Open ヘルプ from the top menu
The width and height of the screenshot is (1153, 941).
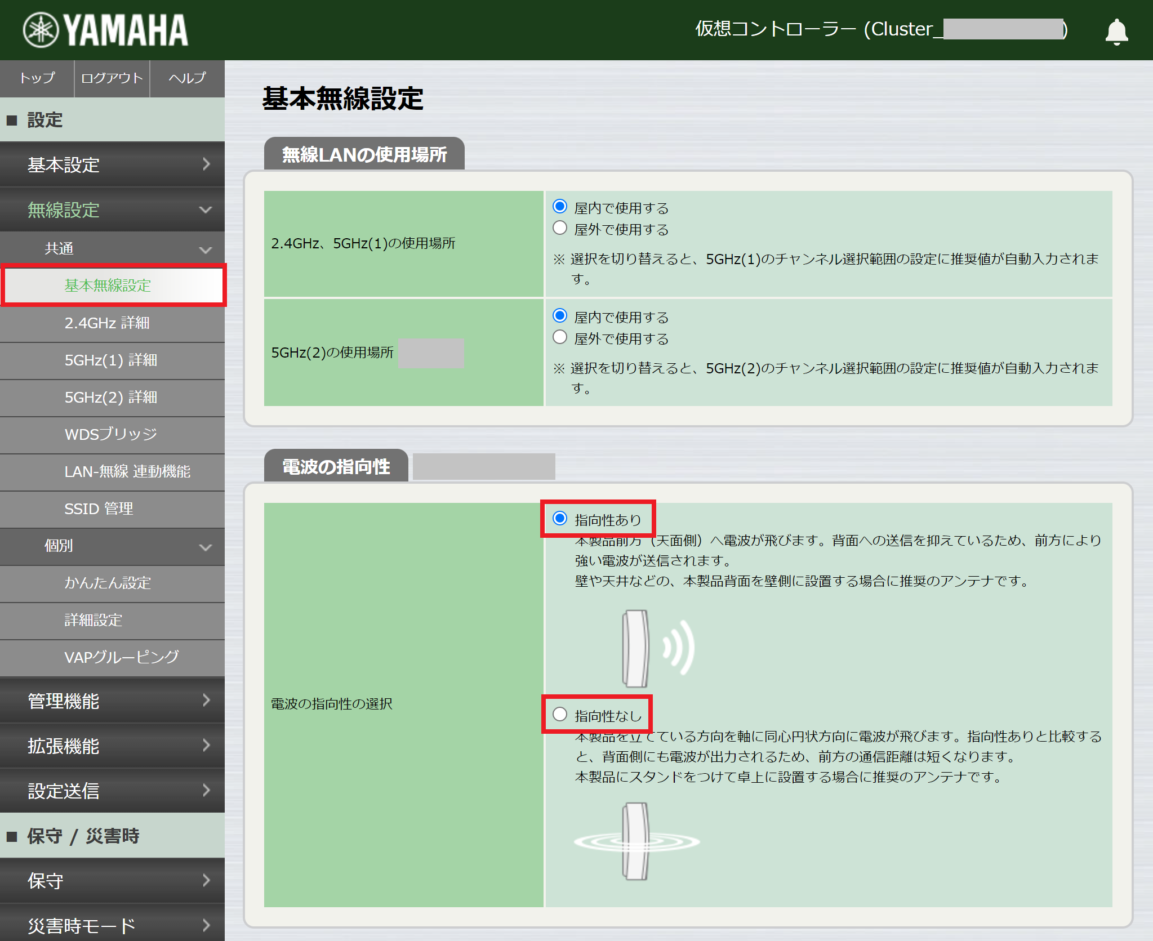click(186, 79)
